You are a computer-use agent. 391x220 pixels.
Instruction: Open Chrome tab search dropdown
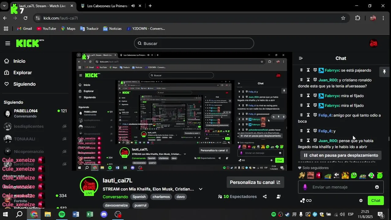[x=4, y=6]
